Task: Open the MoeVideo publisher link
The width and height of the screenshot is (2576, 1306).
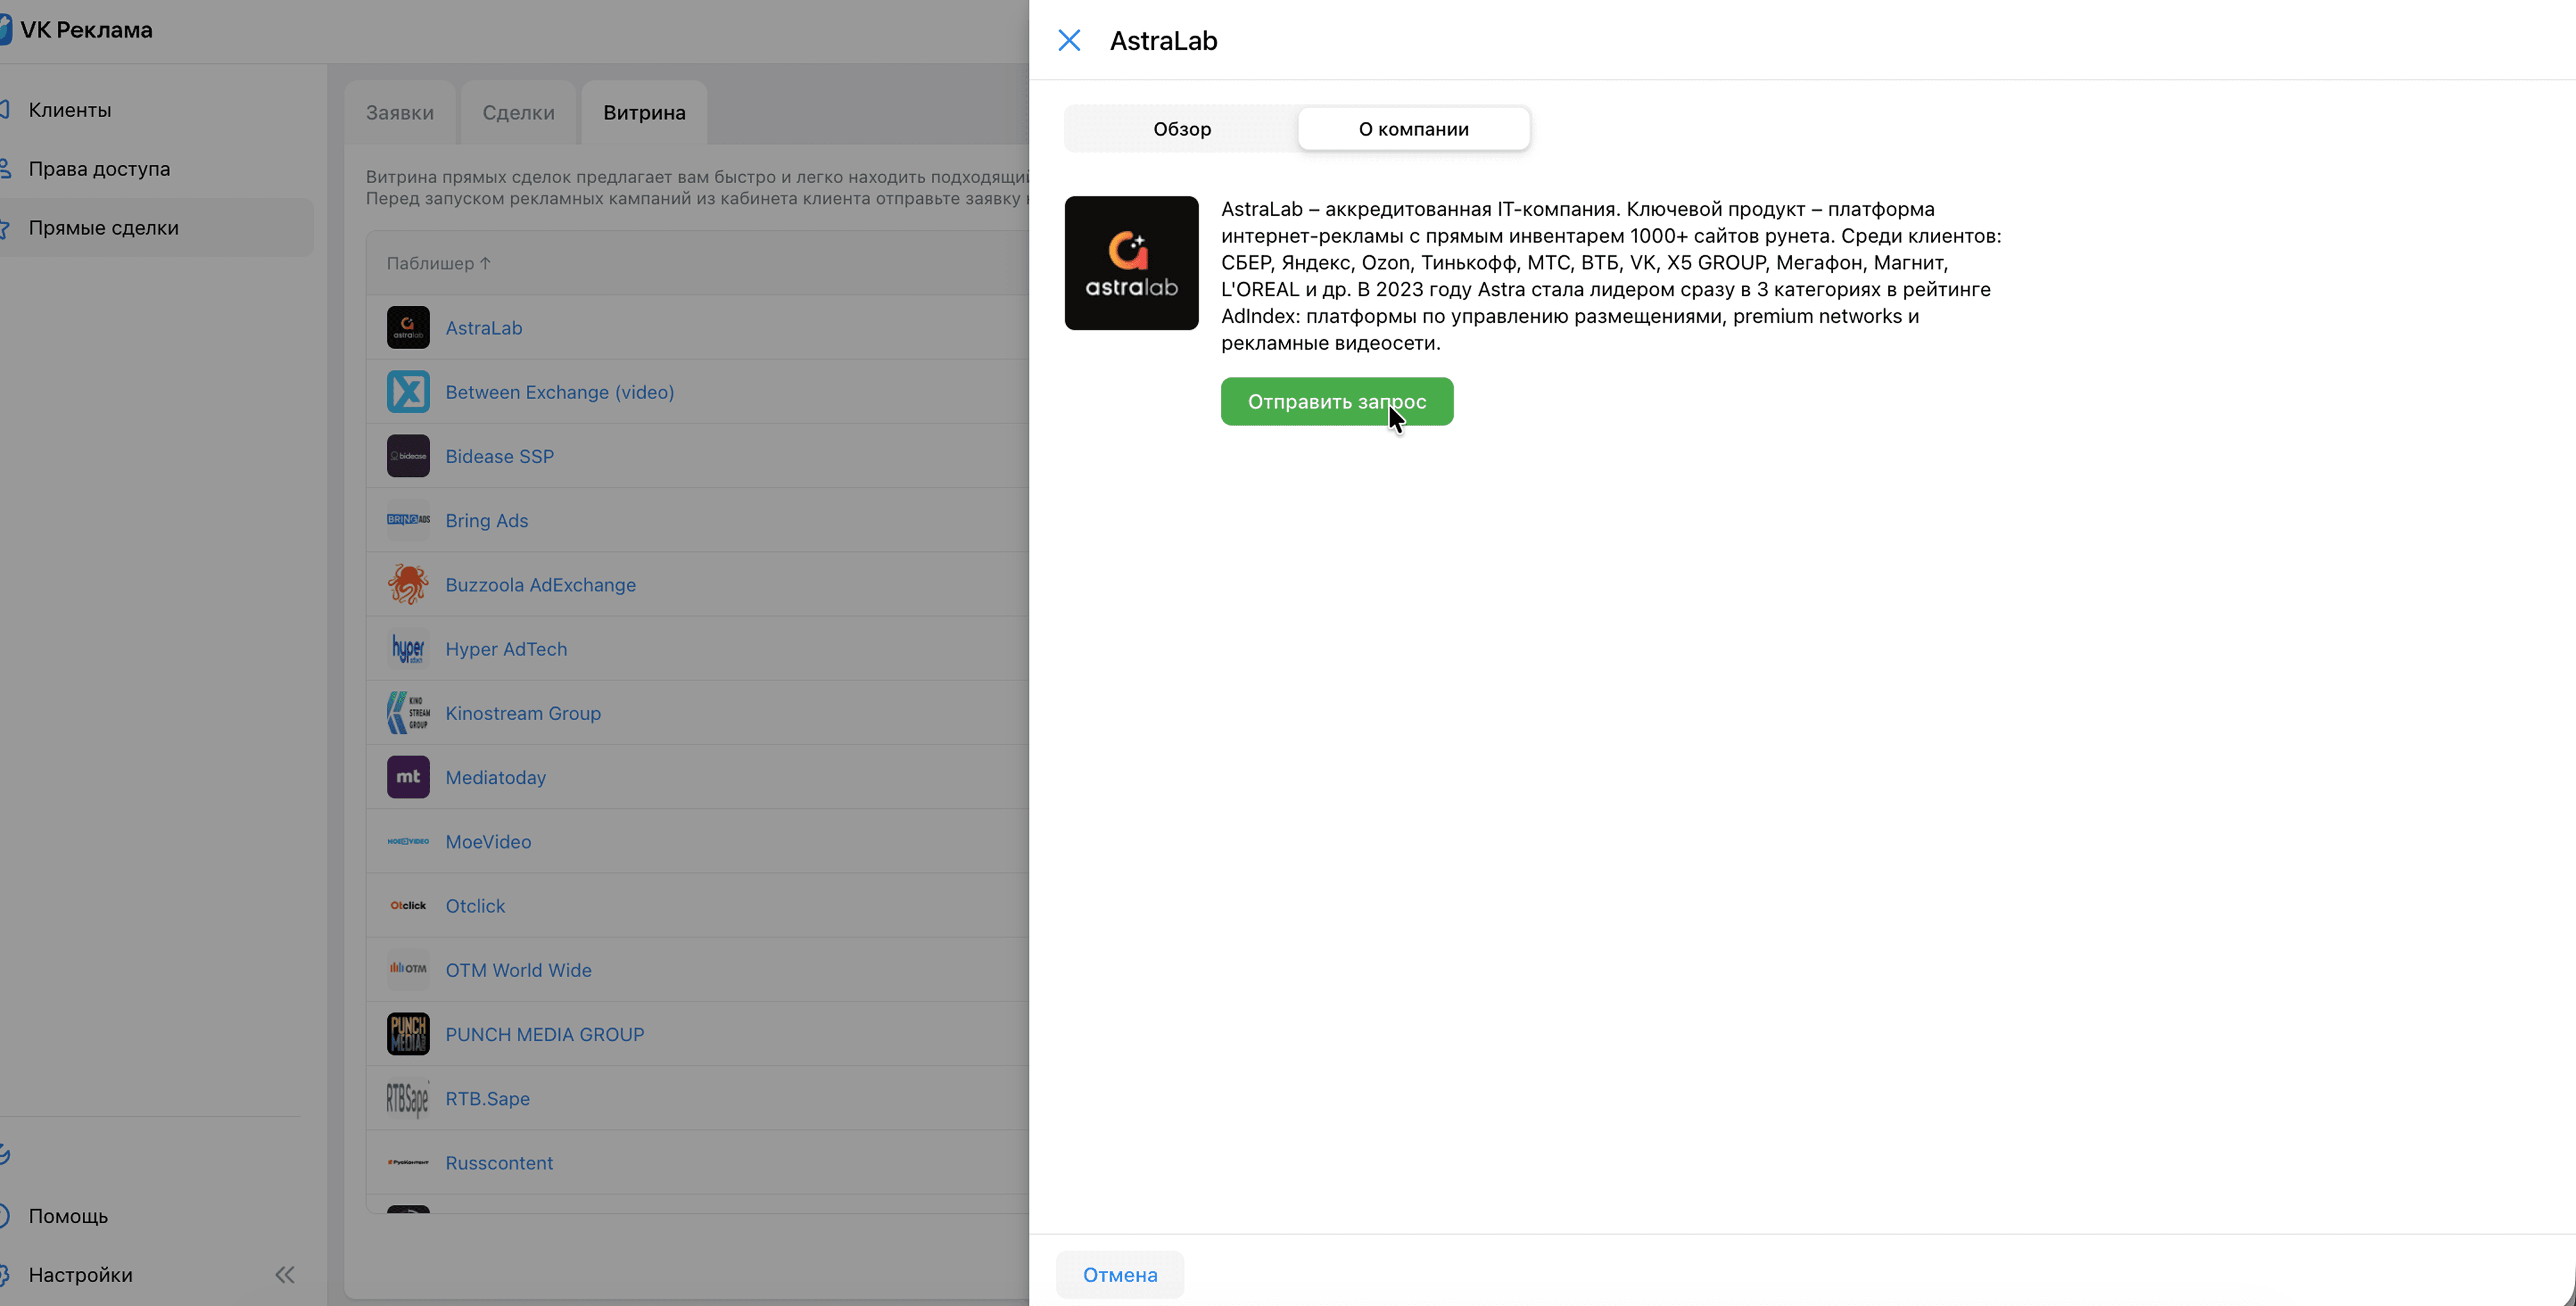Action: tap(488, 842)
